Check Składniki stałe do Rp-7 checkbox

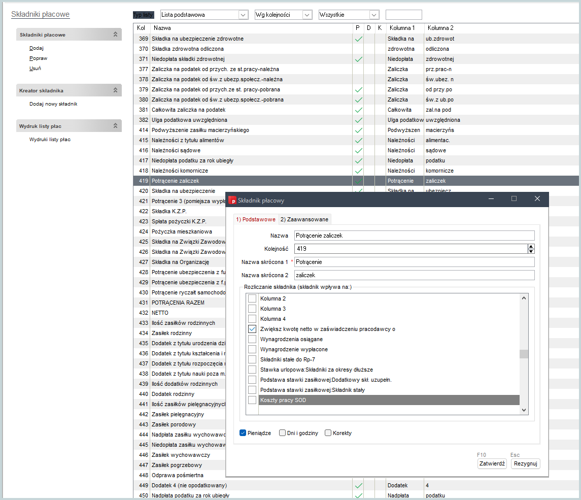click(x=252, y=359)
